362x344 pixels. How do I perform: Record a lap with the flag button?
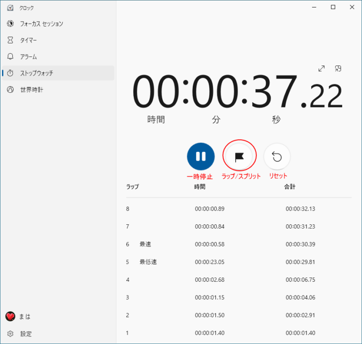[239, 156]
